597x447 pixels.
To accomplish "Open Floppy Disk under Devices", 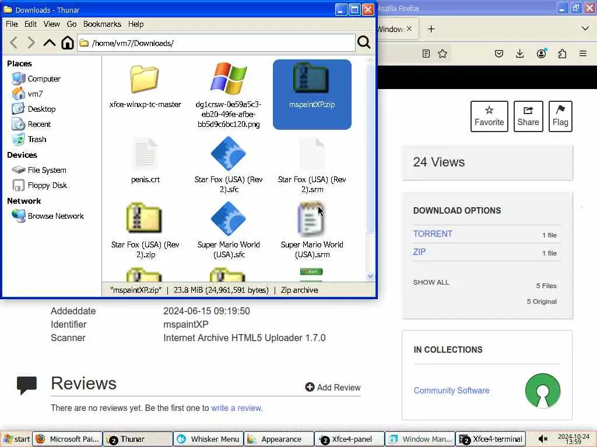I will coord(40,185).
